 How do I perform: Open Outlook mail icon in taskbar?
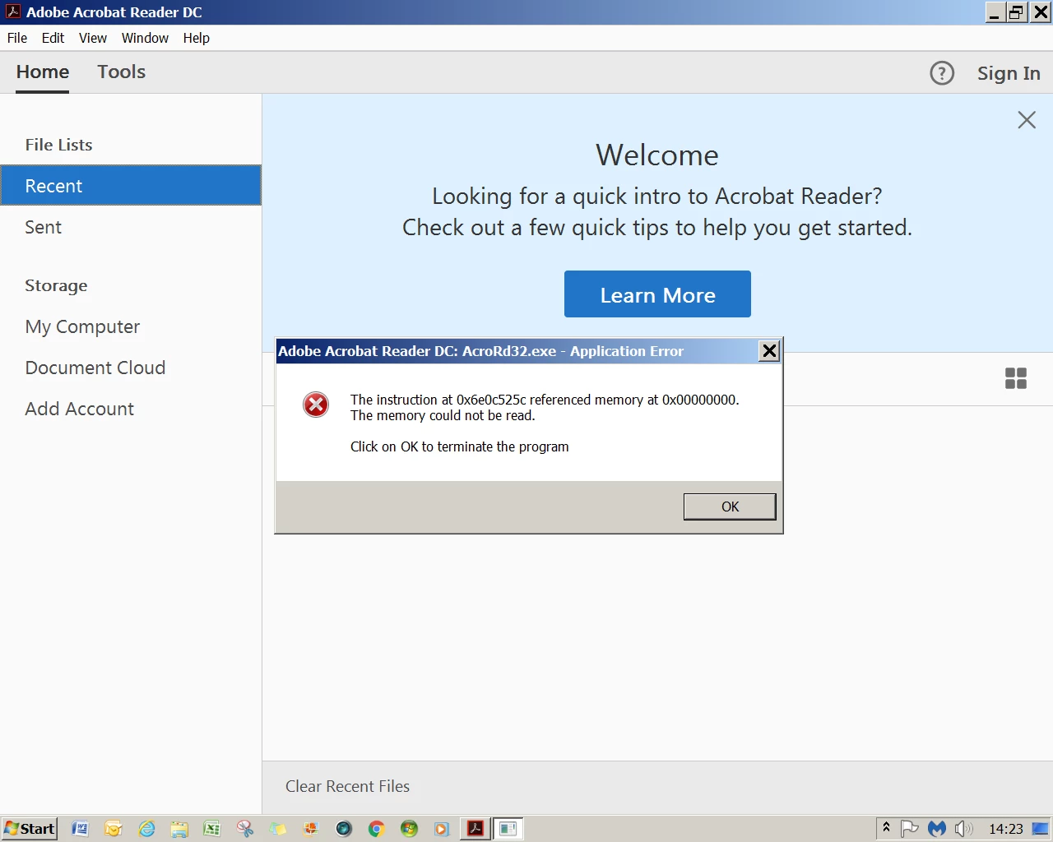point(114,829)
